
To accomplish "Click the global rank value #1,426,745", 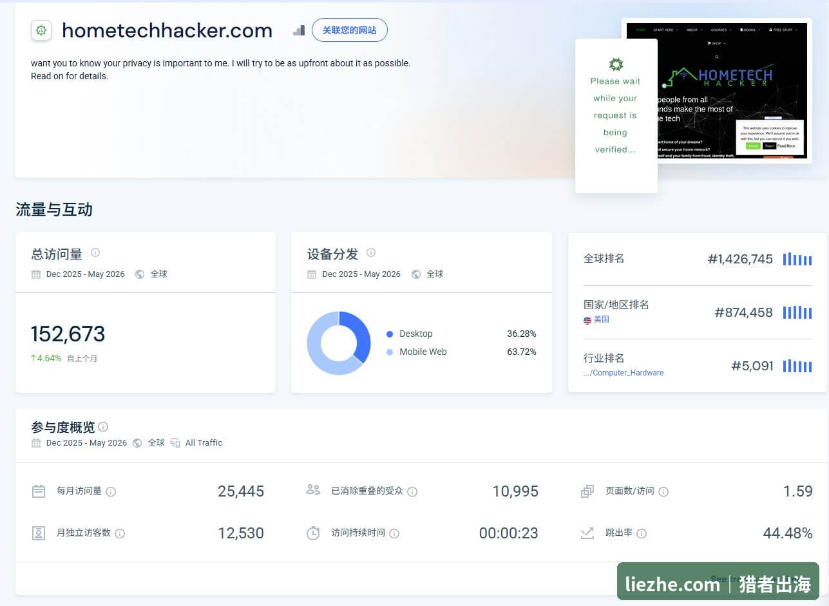I will tap(740, 260).
